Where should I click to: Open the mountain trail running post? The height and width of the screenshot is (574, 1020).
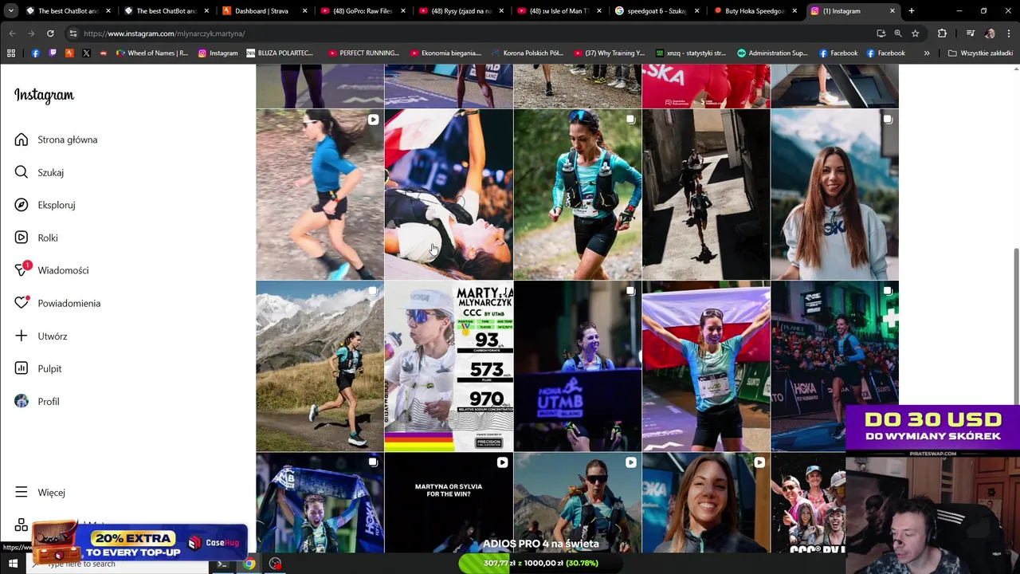pyautogui.click(x=320, y=367)
